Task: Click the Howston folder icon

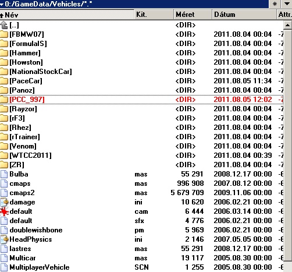Action: coord(4,62)
